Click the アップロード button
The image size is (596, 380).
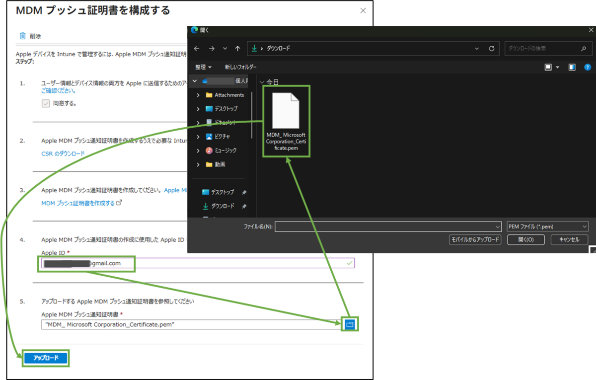click(46, 358)
